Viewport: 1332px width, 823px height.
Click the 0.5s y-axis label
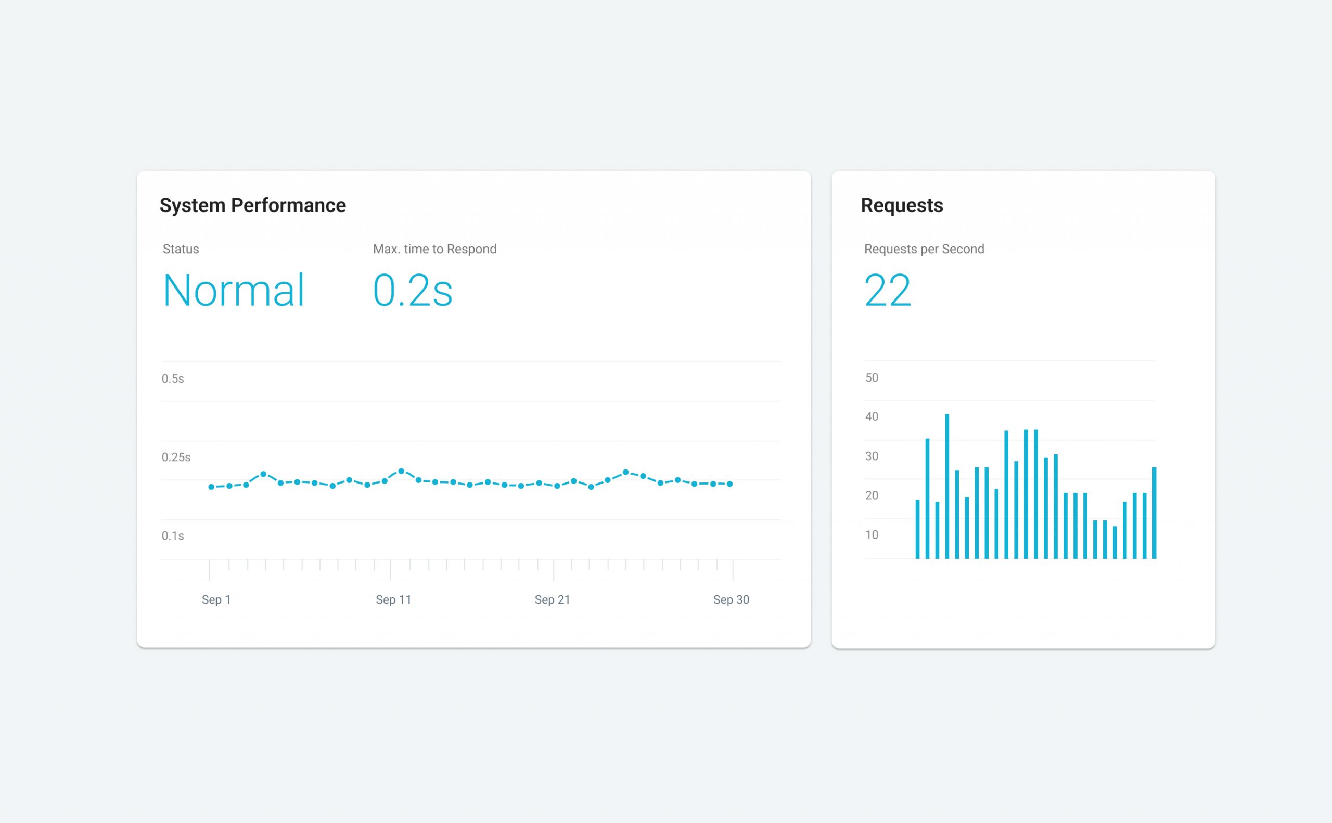[173, 378]
